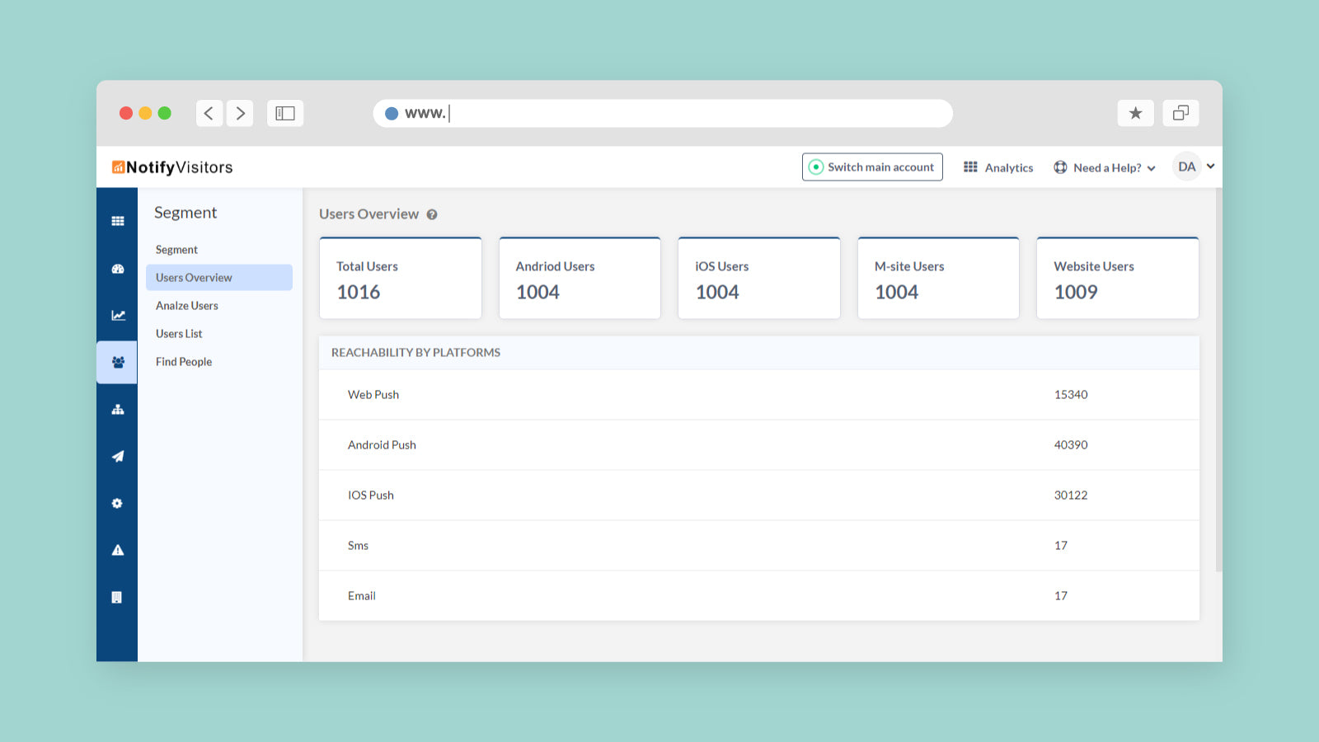Click the bookmark star in browser toolbar
The image size is (1319, 742).
click(x=1136, y=113)
